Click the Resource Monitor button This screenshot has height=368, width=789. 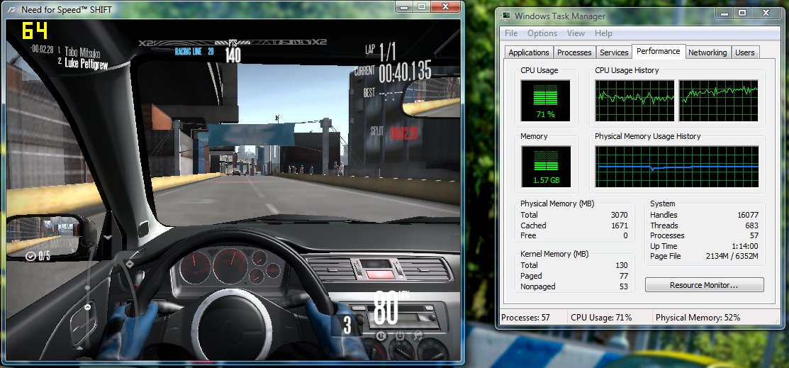(x=704, y=285)
